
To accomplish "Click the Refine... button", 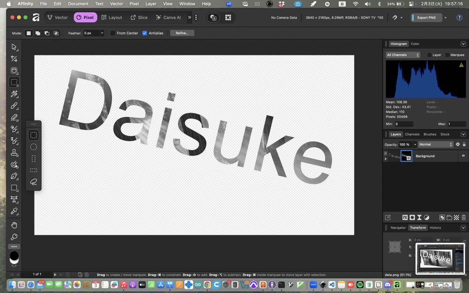I will tap(182, 33).
